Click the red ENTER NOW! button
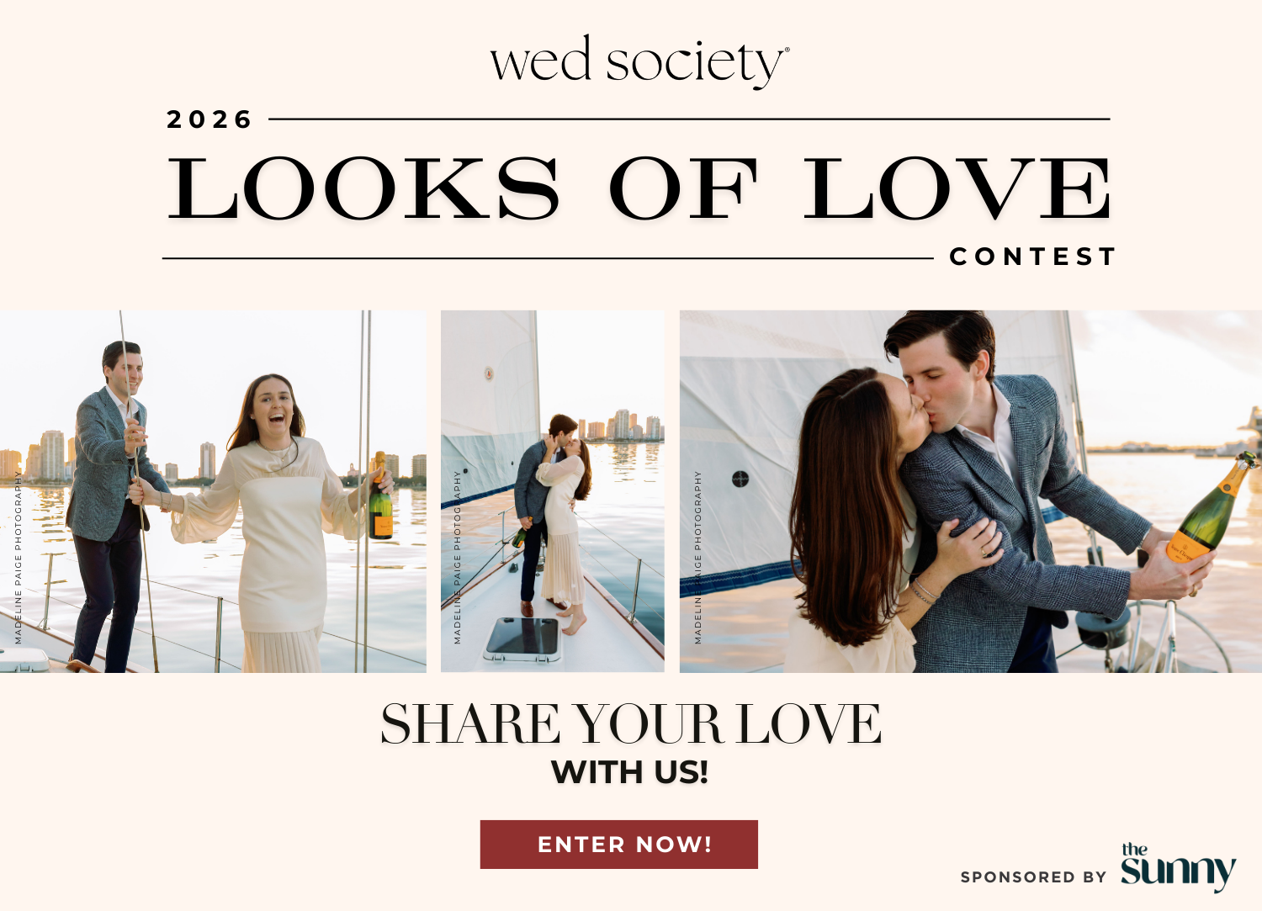This screenshot has width=1262, height=911. (x=618, y=844)
